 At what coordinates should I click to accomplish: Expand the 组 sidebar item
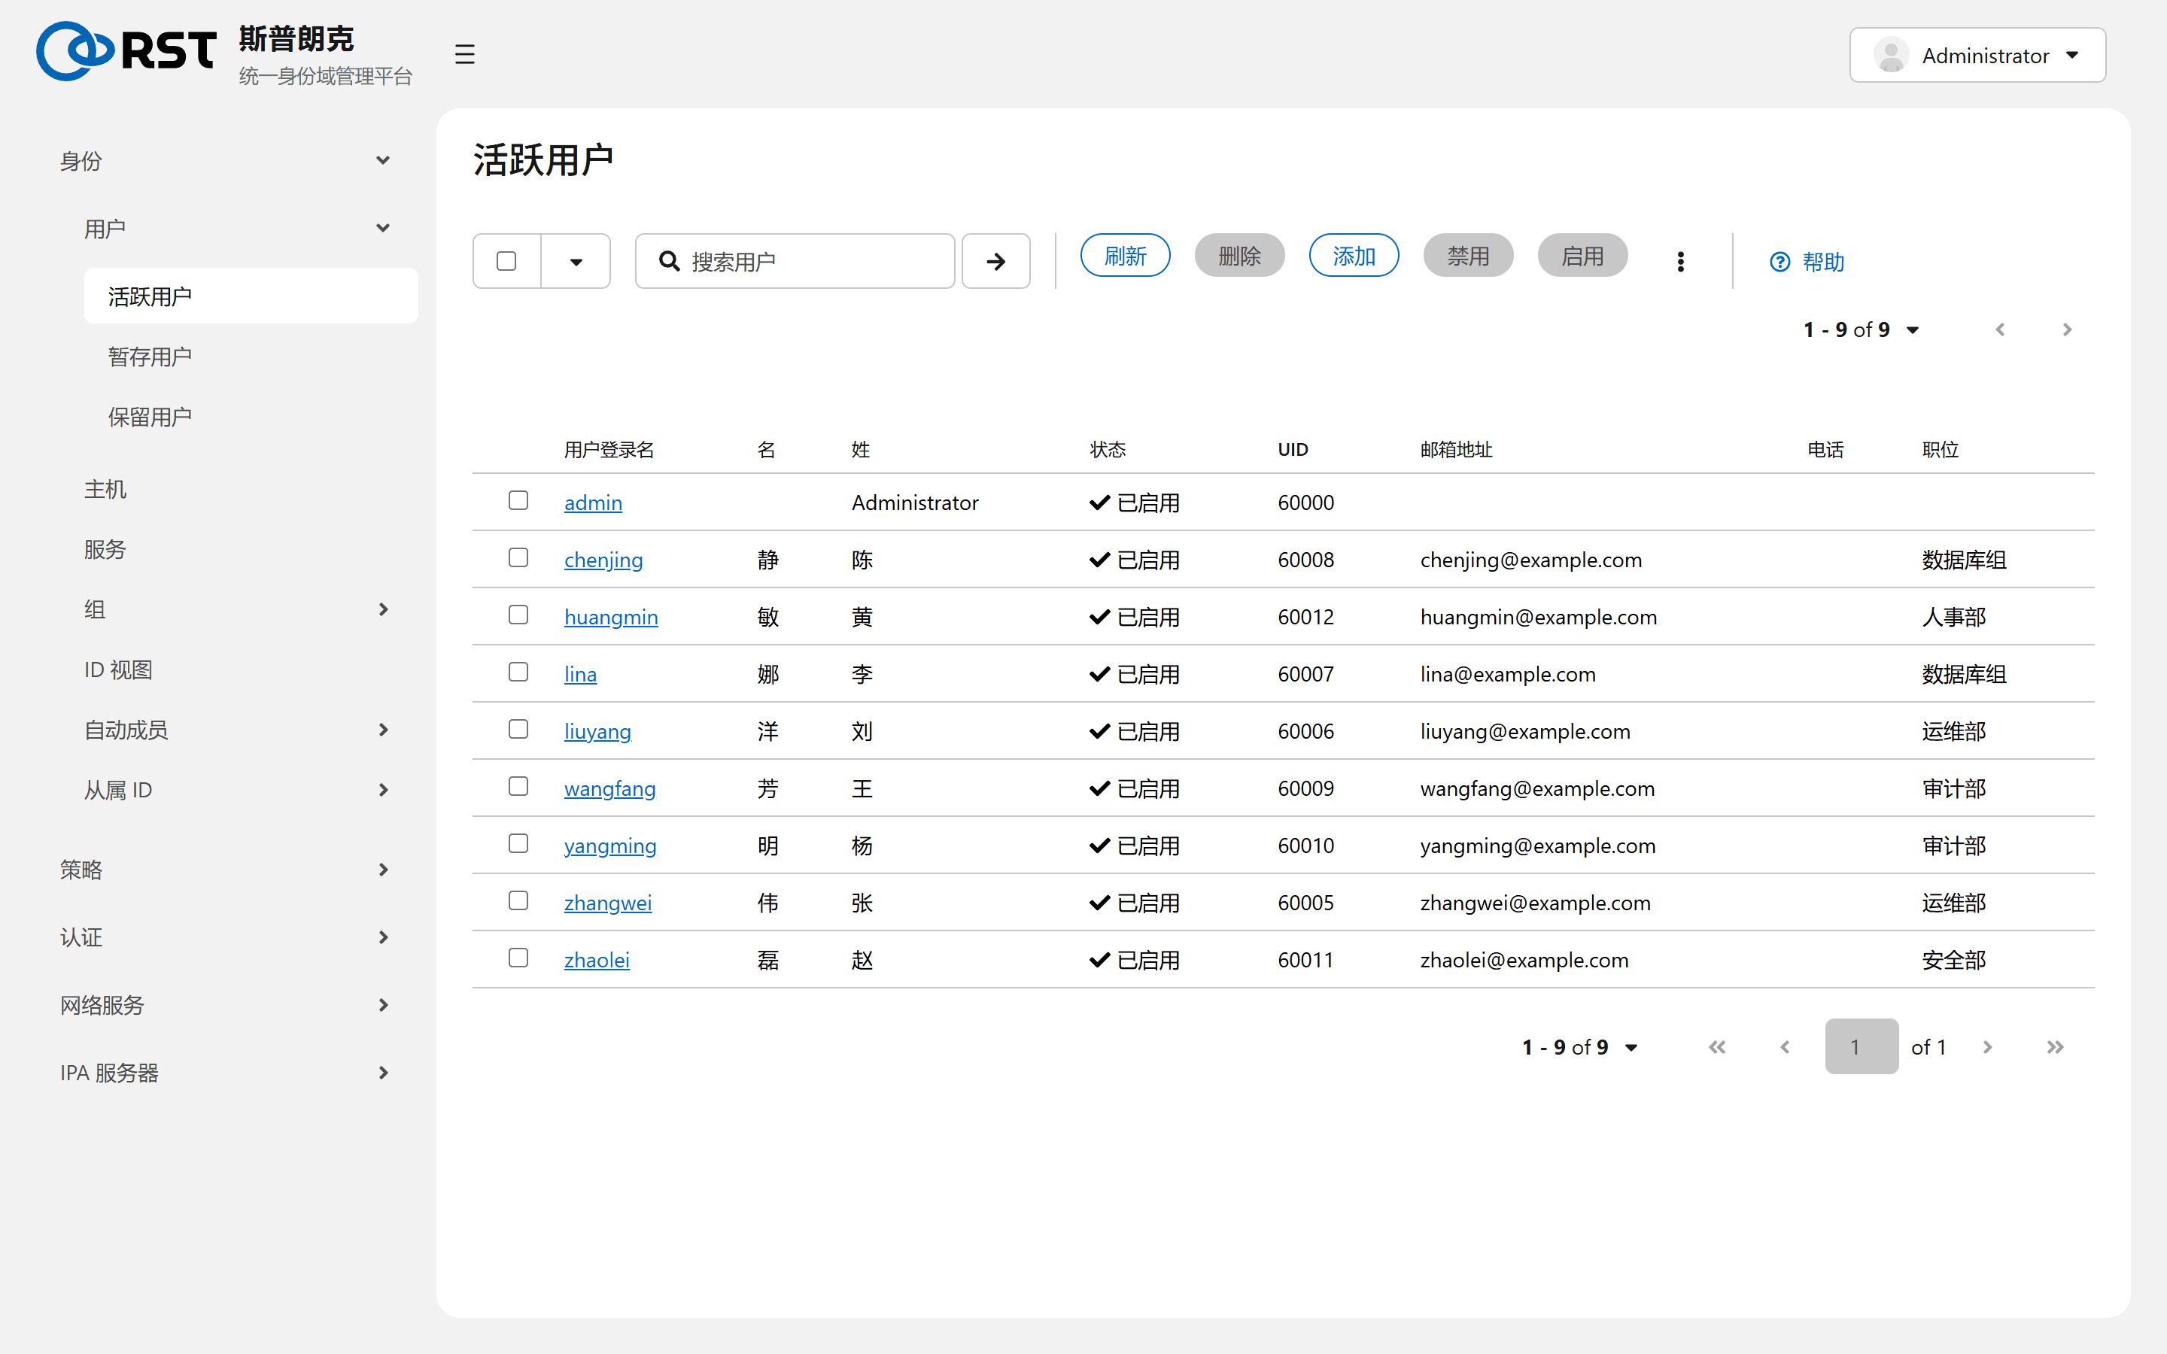(x=239, y=609)
